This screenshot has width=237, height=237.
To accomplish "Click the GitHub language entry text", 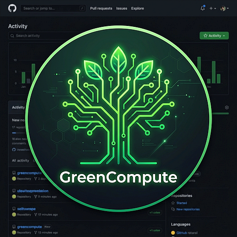I will tap(187, 233).
